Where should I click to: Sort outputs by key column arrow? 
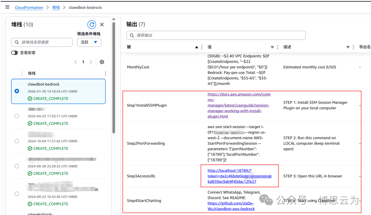pos(196,47)
